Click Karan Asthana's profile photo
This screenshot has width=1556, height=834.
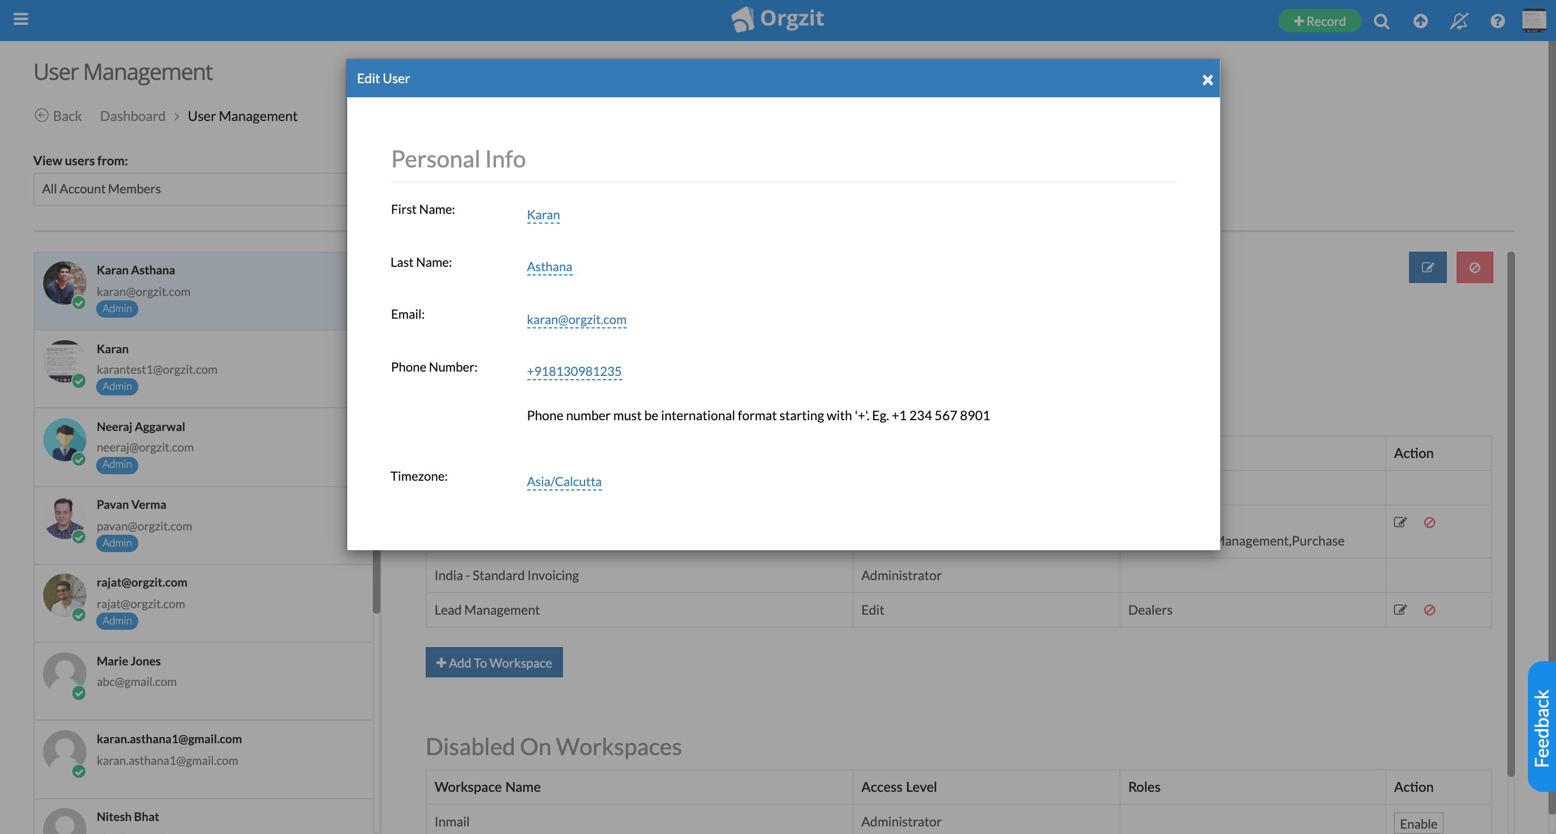coord(64,283)
